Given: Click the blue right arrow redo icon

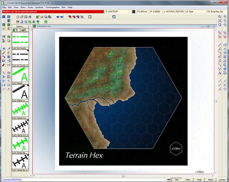Looking at the screenshot, I should pyautogui.click(x=62, y=17).
